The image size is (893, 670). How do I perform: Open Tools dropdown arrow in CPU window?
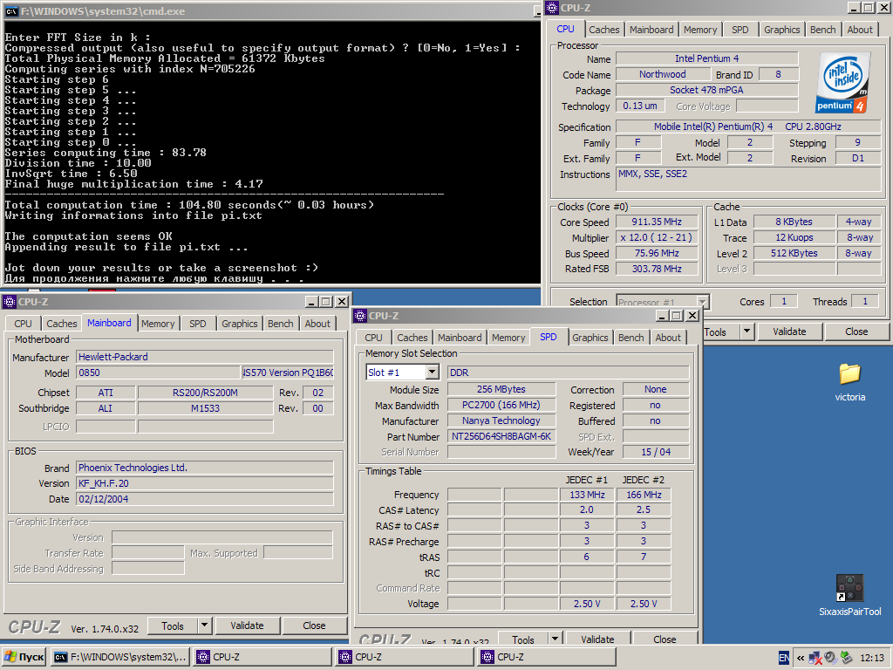(x=746, y=331)
